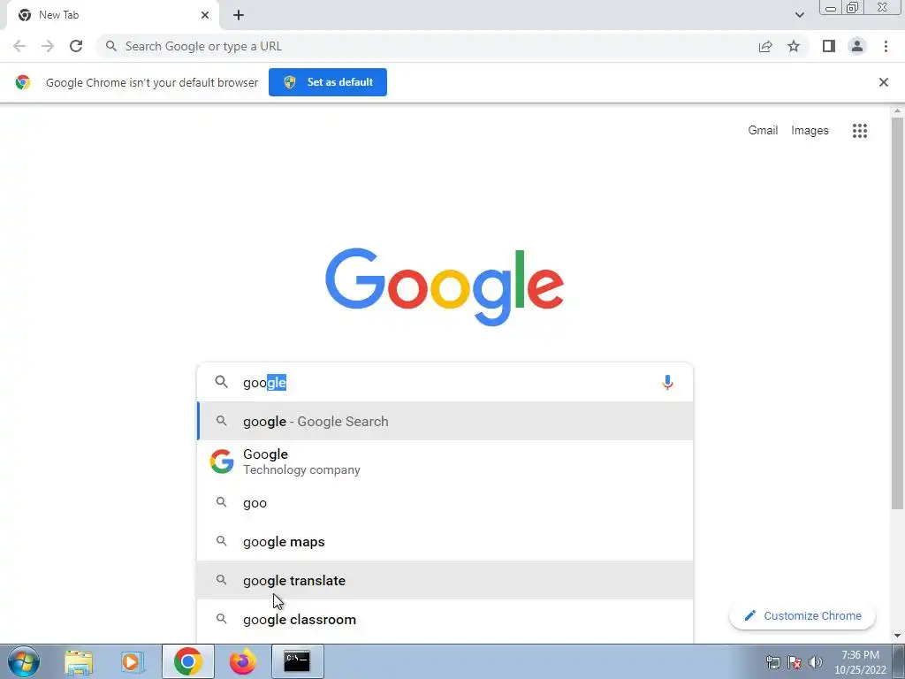Viewport: 905px width, 679px height.
Task: Click the Customize Chrome button
Action: pyautogui.click(x=802, y=615)
